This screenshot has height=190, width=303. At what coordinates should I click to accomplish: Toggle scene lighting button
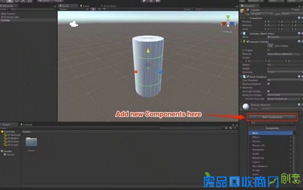tap(93, 9)
